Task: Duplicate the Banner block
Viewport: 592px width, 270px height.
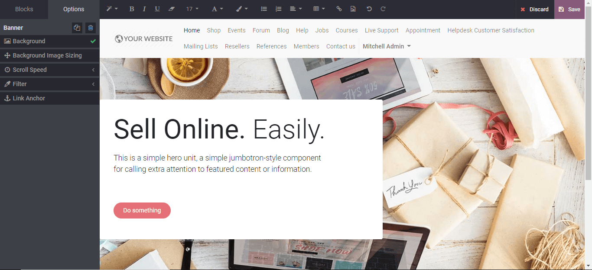Action: (77, 28)
